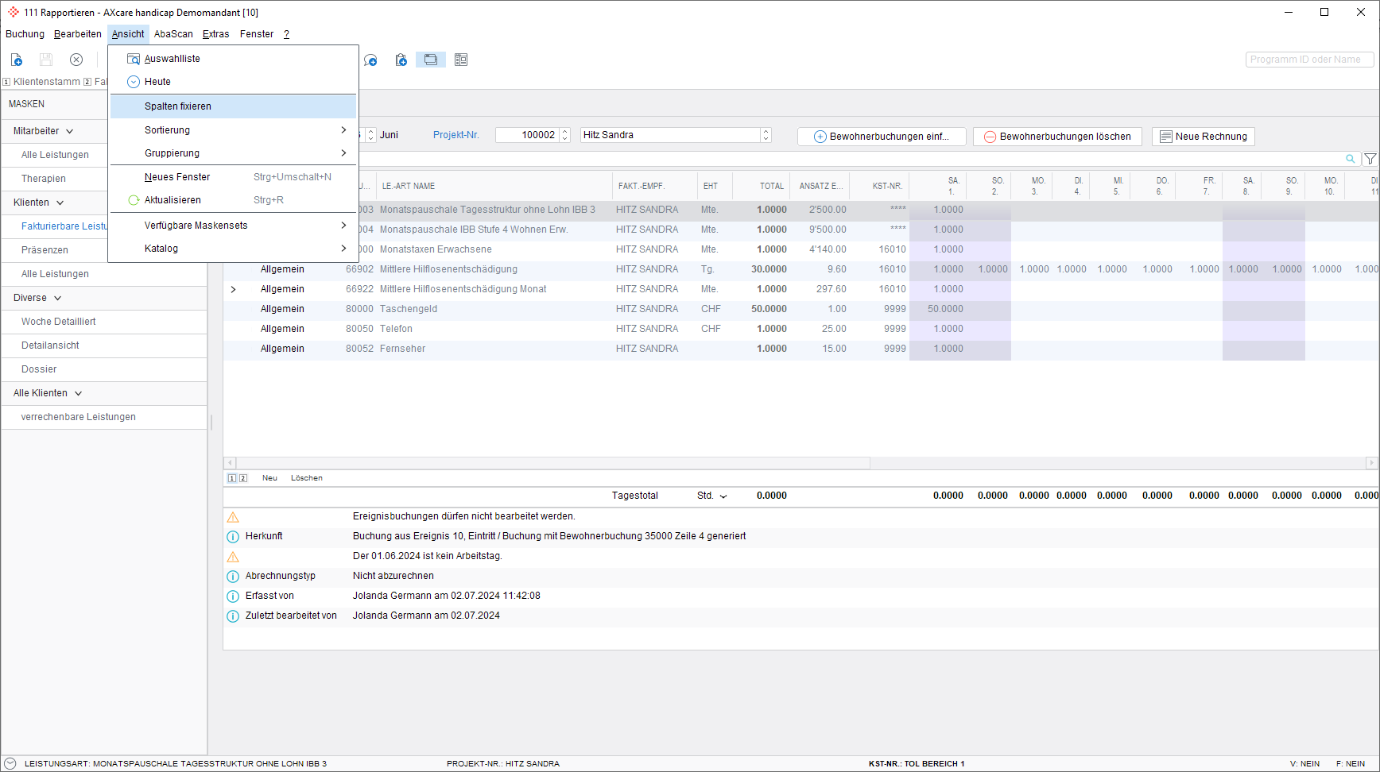Click warning icon beside Ereignisbuchungen message
Viewport: 1380px width, 772px height.
tap(233, 517)
